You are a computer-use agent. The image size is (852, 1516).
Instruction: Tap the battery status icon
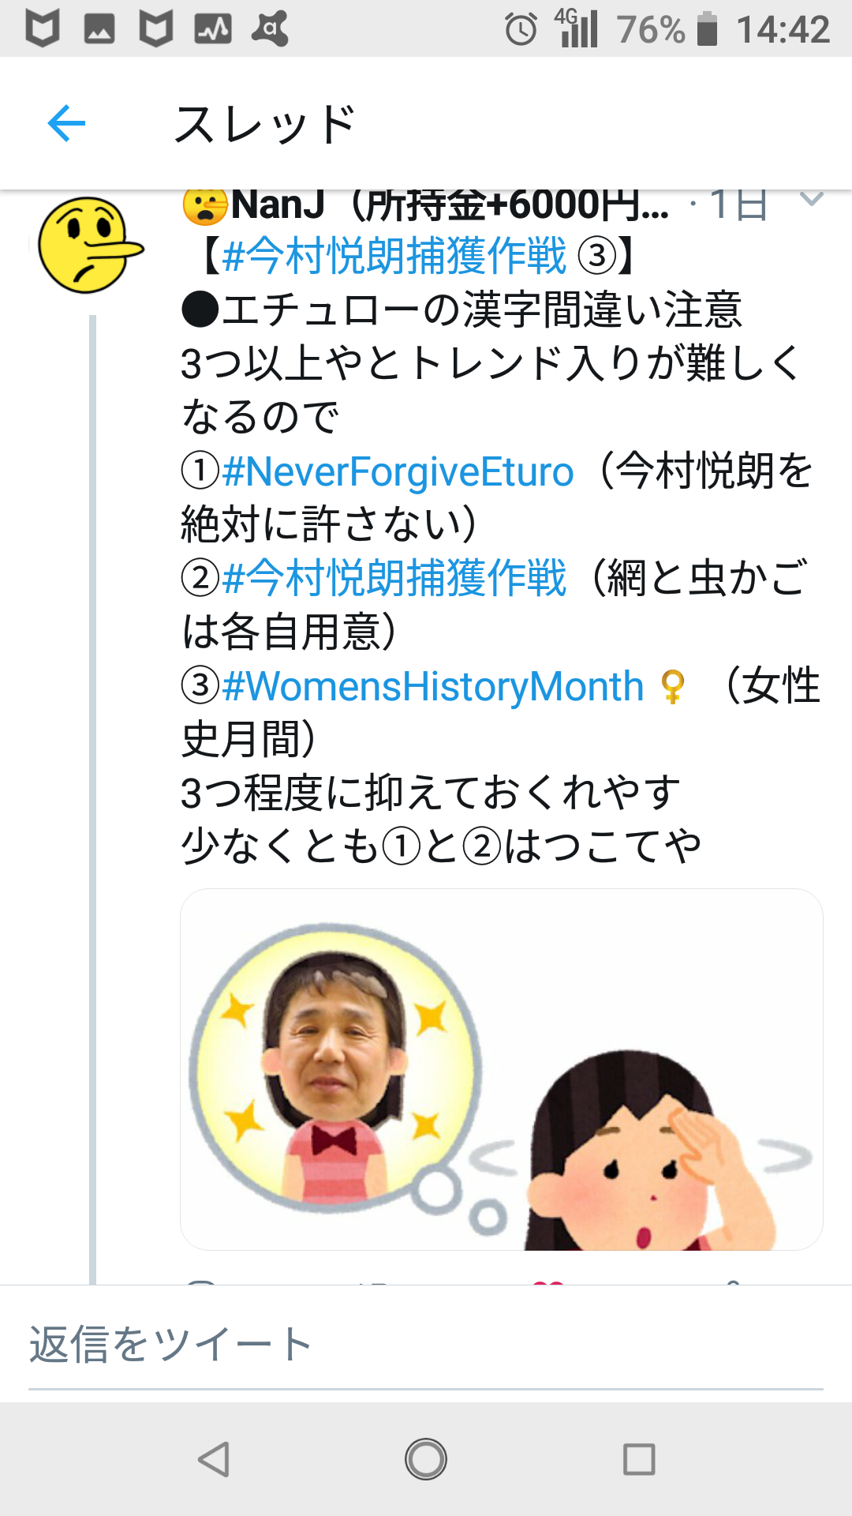(x=708, y=29)
